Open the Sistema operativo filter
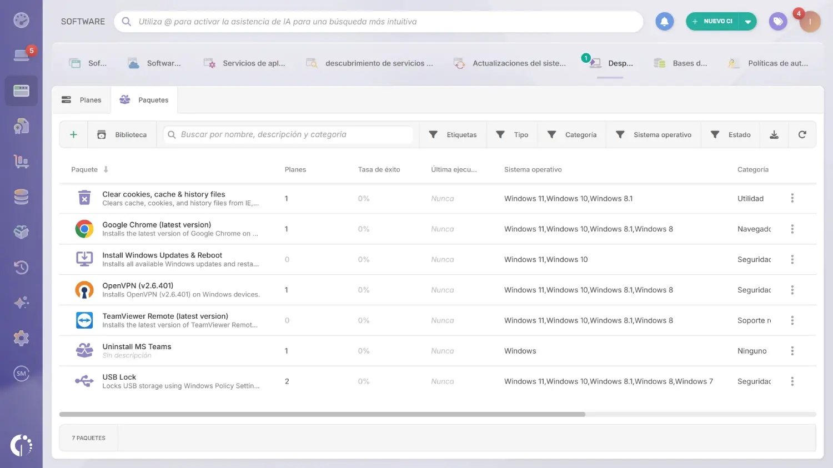This screenshot has height=468, width=833. pyautogui.click(x=654, y=134)
